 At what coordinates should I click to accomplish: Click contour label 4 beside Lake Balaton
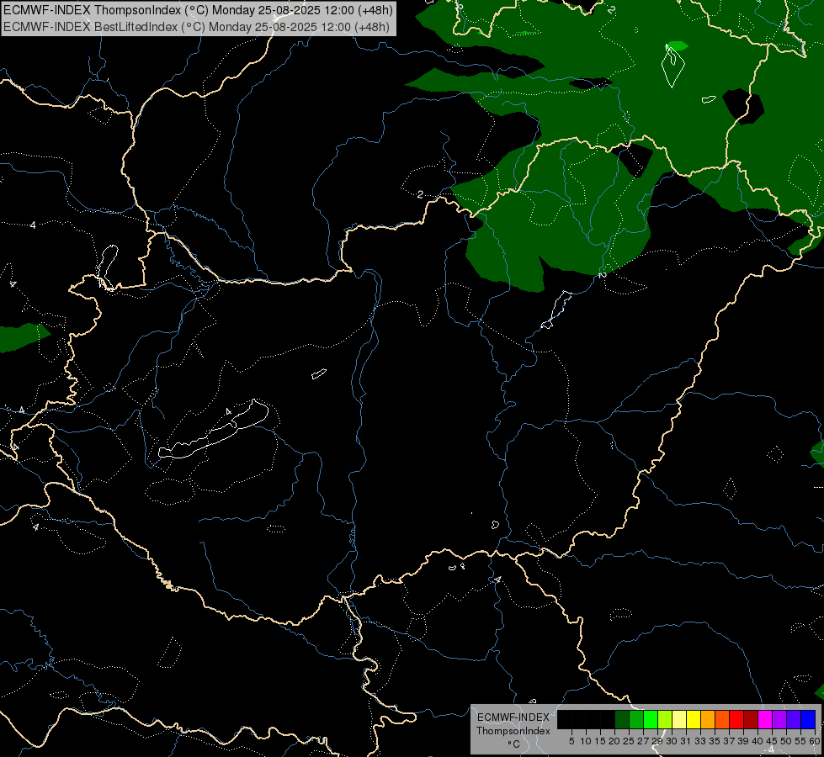228,411
